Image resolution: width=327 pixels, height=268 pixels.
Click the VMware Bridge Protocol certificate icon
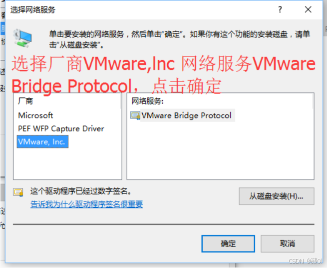click(135, 115)
